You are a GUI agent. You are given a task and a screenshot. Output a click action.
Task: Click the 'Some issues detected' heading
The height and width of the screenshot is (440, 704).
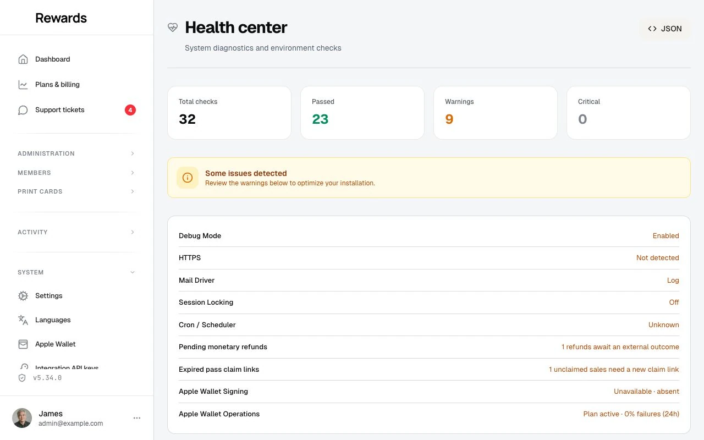pyautogui.click(x=246, y=173)
